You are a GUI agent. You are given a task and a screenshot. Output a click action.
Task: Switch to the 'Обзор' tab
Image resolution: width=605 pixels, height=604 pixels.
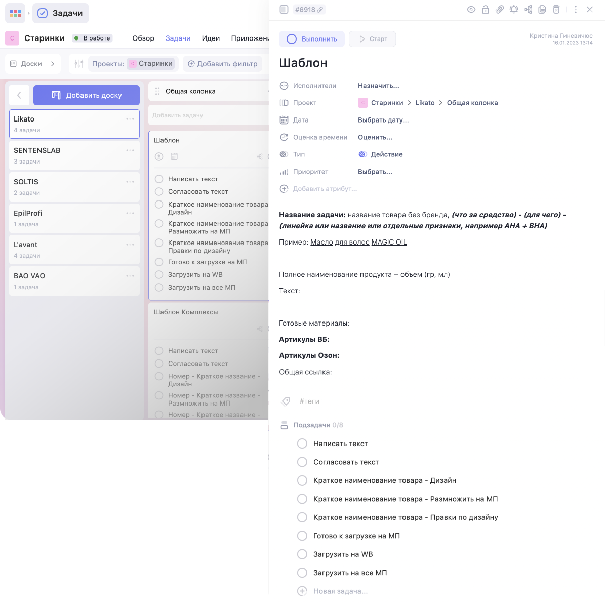tap(143, 38)
